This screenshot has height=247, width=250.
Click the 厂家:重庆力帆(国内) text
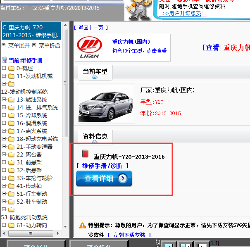(167, 90)
